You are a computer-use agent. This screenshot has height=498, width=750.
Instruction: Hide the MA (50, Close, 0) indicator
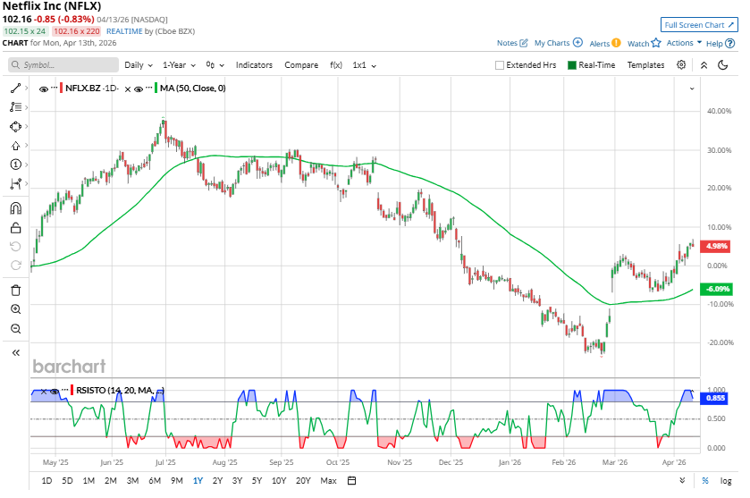tap(139, 89)
